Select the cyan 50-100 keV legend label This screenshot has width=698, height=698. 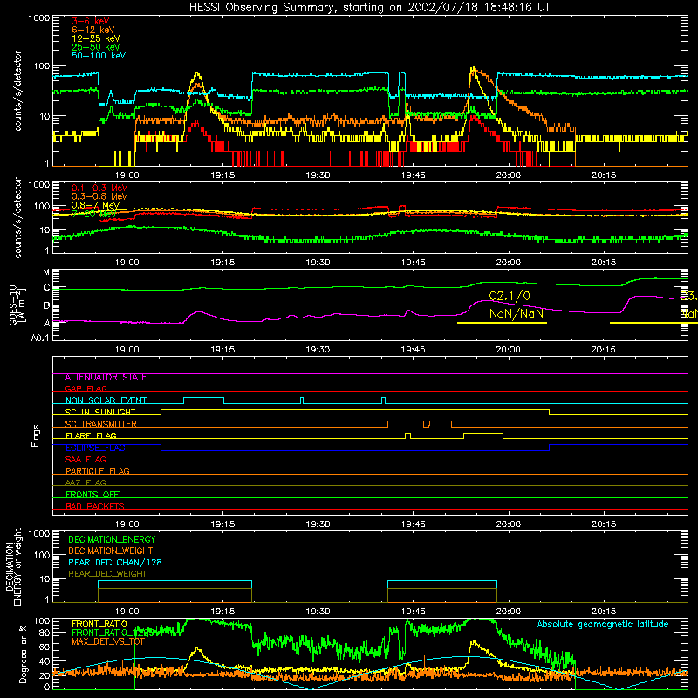point(99,56)
